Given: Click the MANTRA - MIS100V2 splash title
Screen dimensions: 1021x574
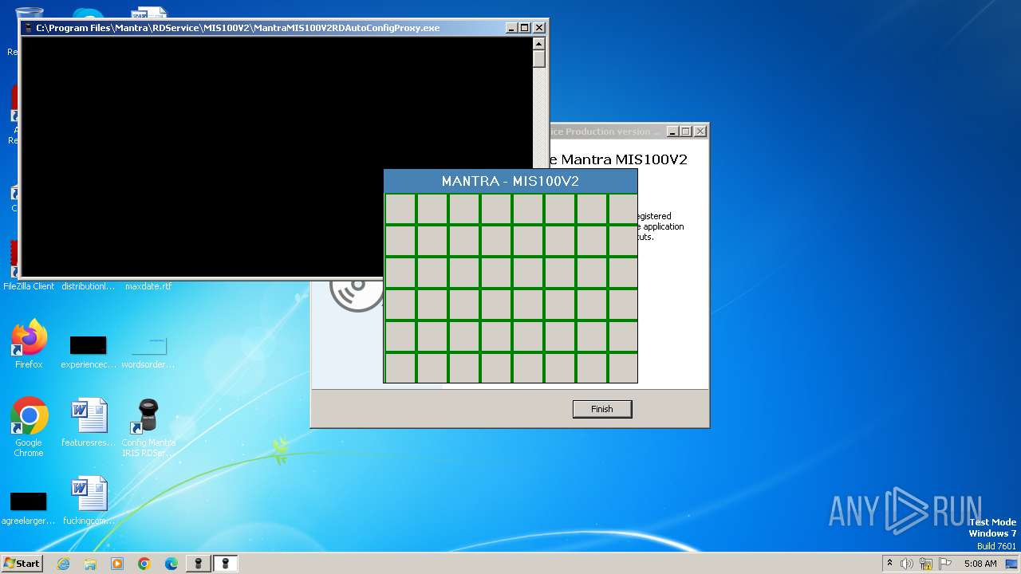Looking at the screenshot, I should click(510, 181).
